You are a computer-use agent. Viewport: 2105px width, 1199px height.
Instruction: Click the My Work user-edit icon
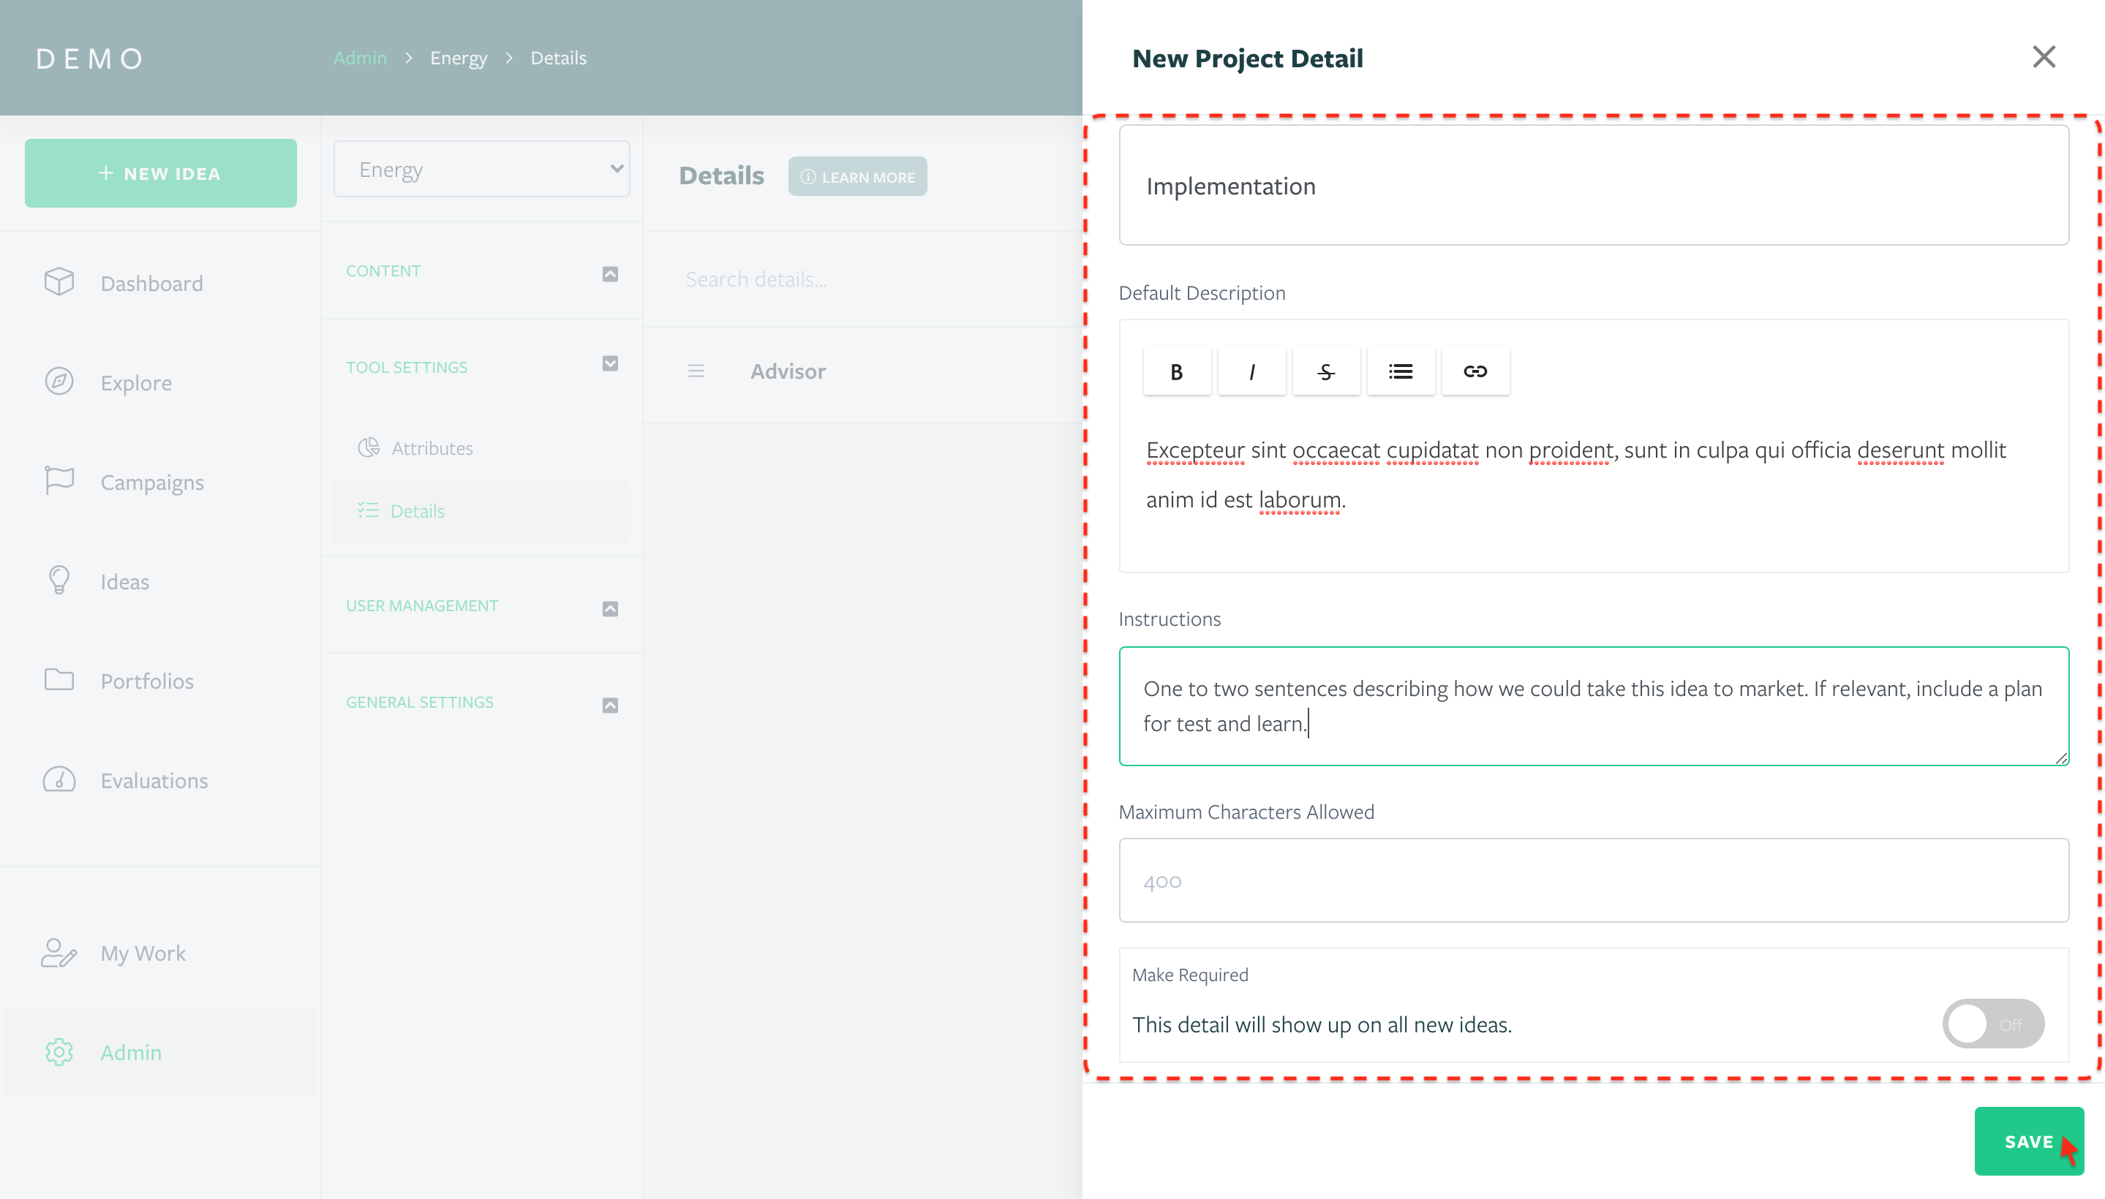coord(59,953)
